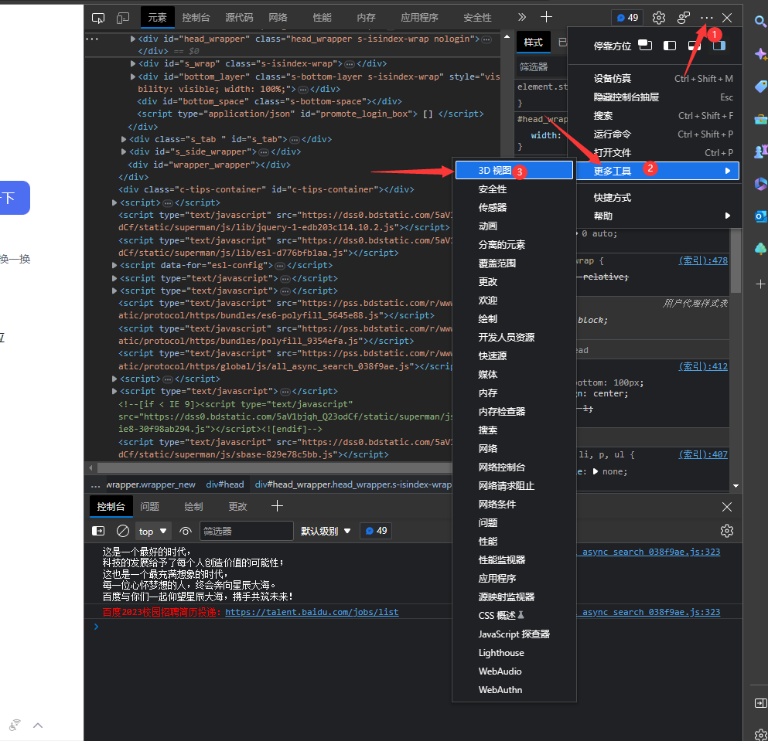
Task: Expand the head_wrapper div node
Action: 133,39
